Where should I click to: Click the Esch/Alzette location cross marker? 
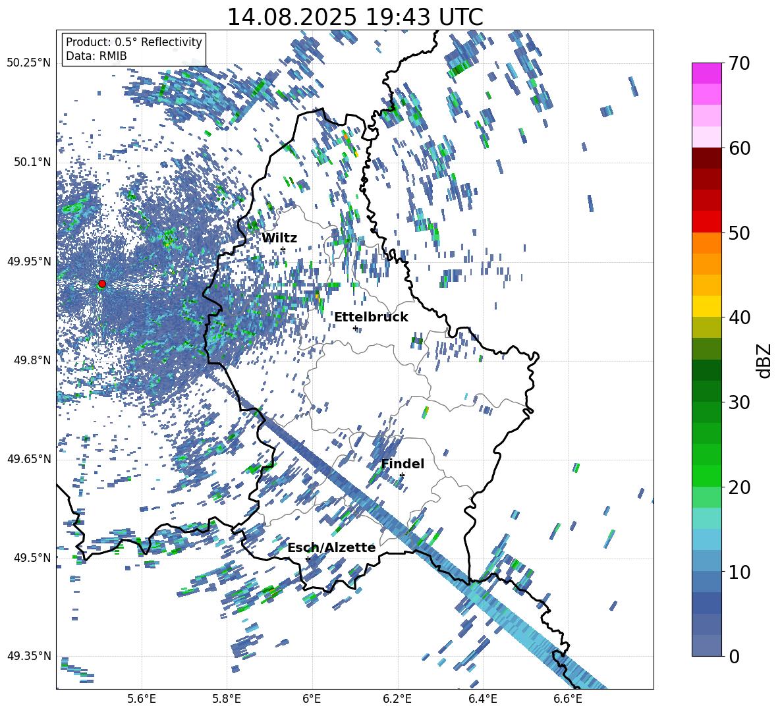(x=308, y=559)
